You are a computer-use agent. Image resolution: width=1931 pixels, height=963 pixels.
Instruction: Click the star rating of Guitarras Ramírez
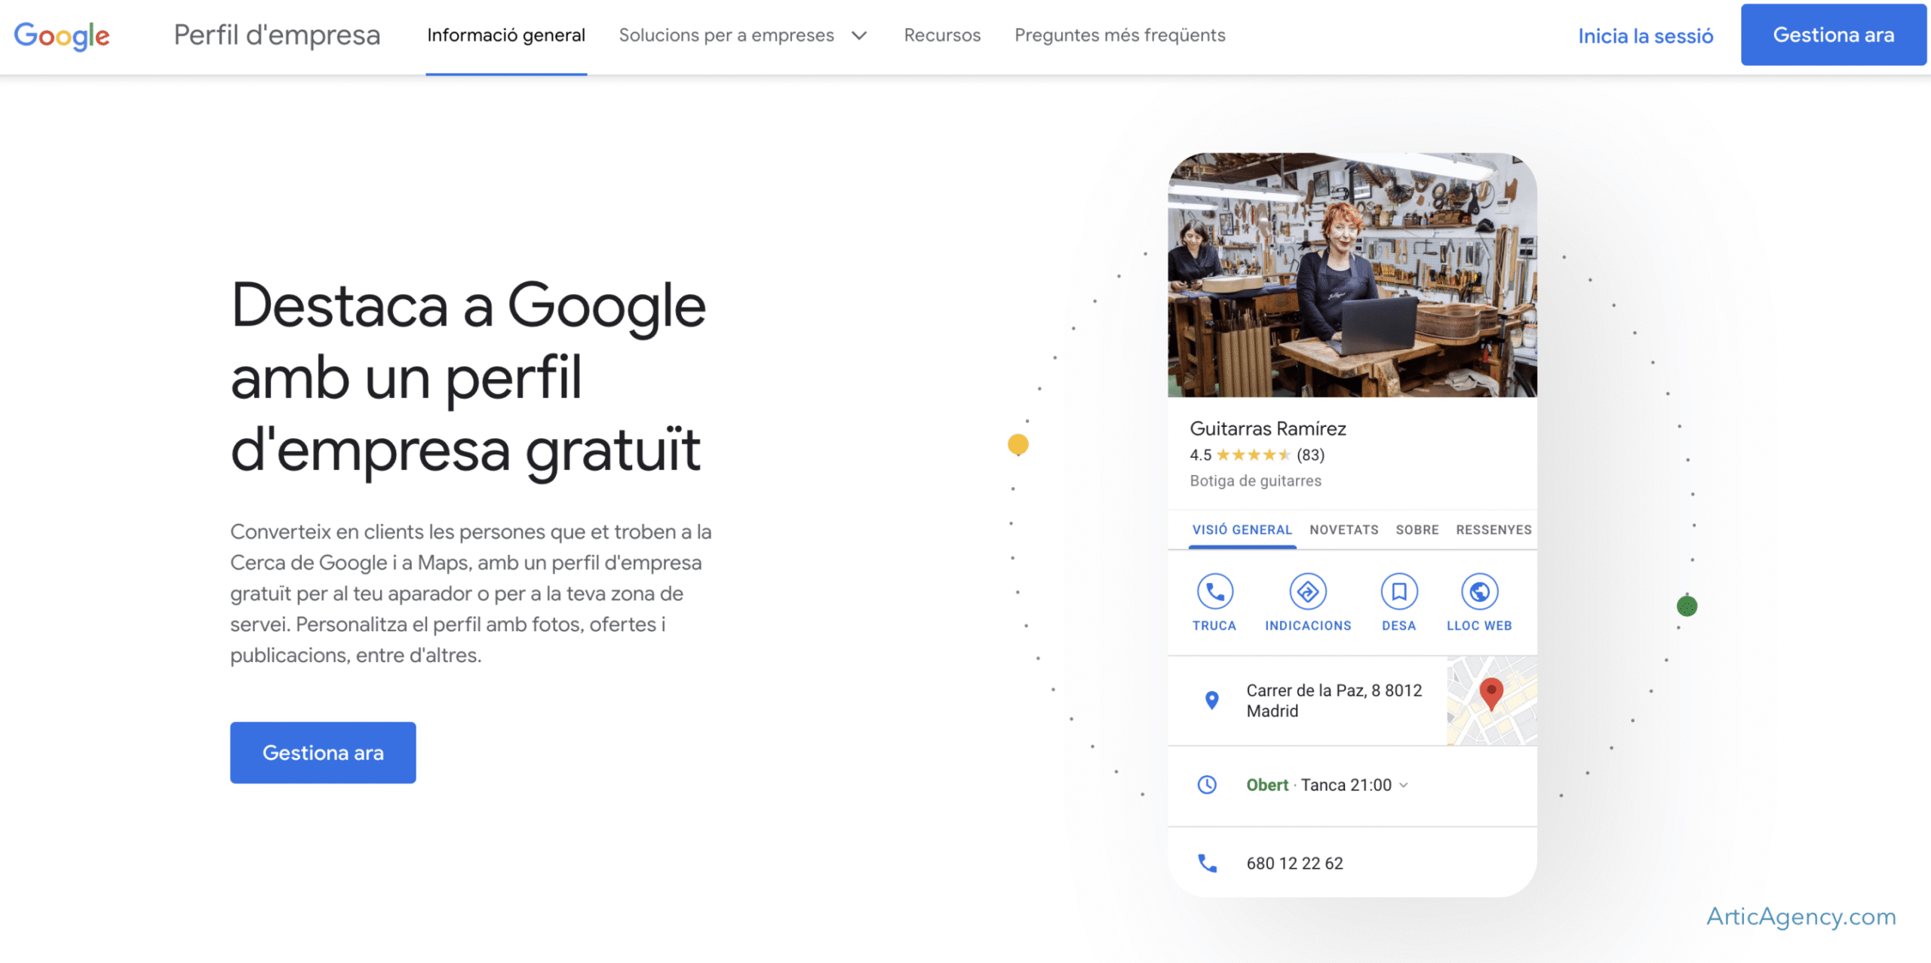1252,455
